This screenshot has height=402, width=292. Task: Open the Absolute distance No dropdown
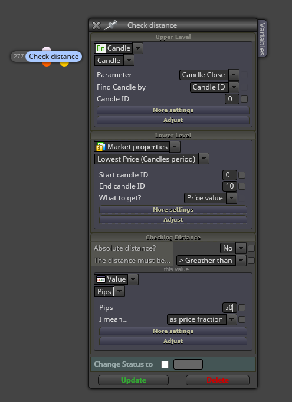pyautogui.click(x=241, y=248)
